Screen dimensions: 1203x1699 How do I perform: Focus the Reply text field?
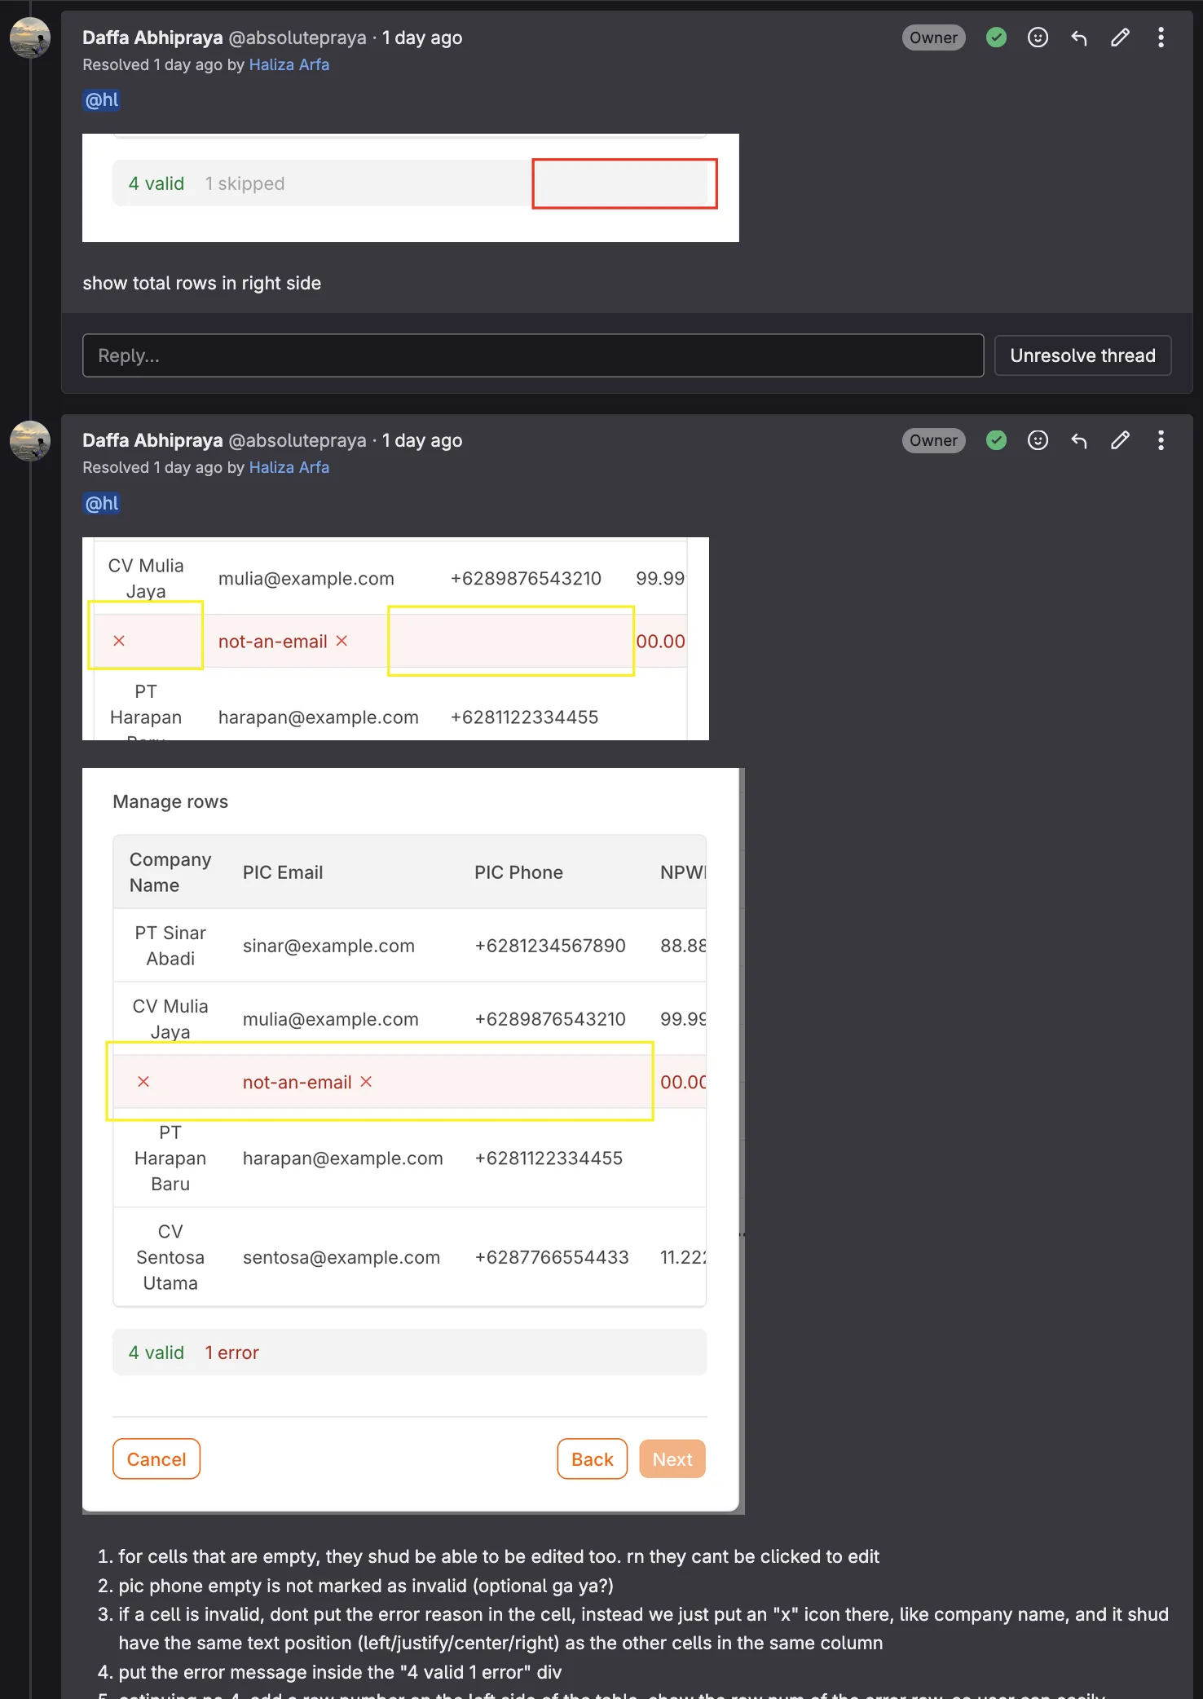click(x=532, y=355)
